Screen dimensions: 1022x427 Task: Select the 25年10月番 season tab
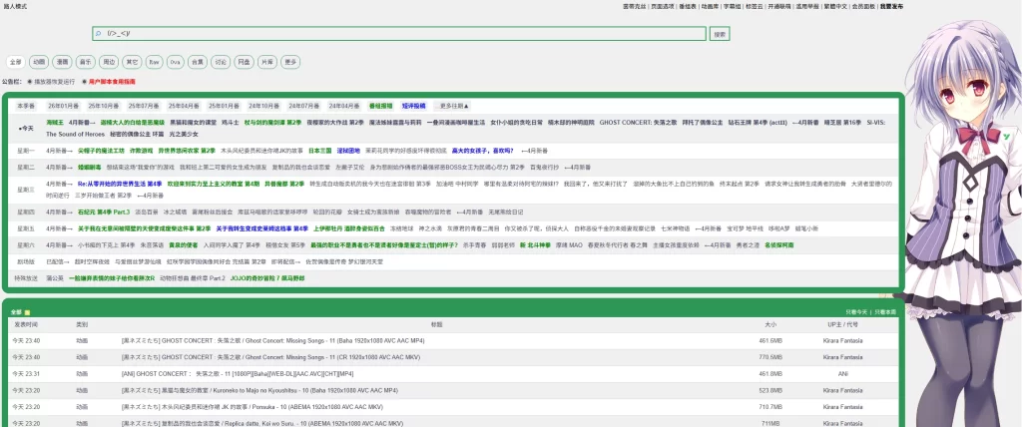[x=103, y=106]
